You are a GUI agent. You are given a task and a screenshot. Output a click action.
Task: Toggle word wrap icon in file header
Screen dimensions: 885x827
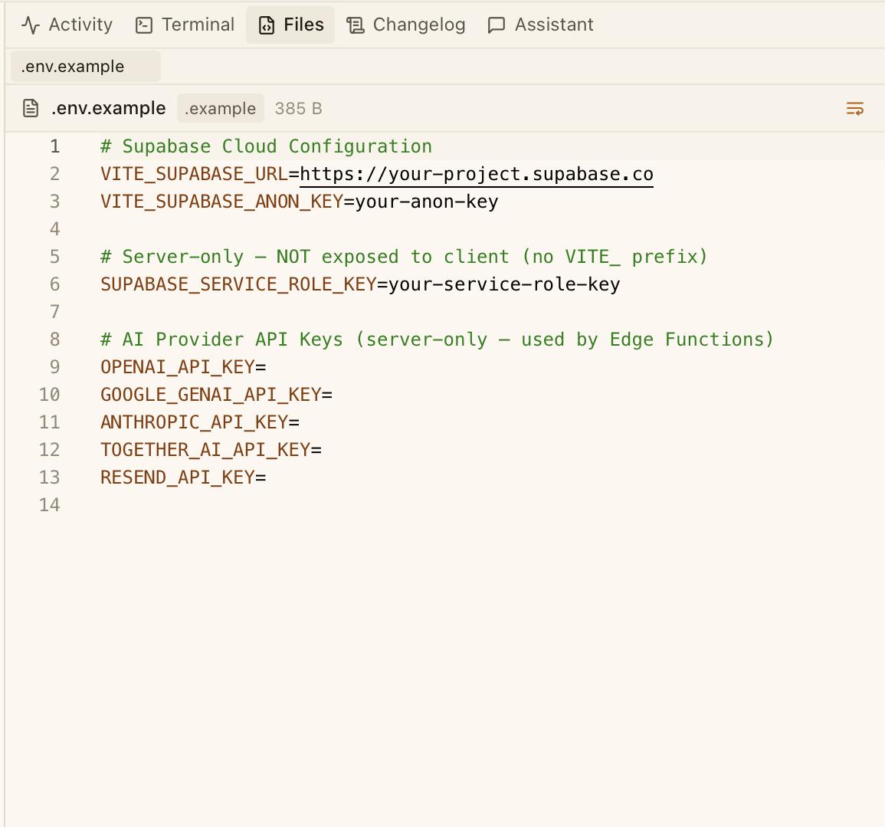coord(855,108)
